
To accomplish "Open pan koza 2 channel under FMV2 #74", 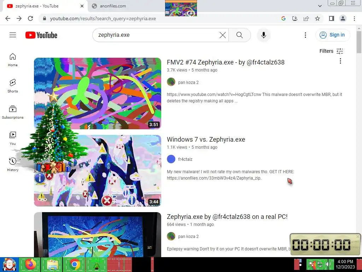I will pyautogui.click(x=188, y=82).
